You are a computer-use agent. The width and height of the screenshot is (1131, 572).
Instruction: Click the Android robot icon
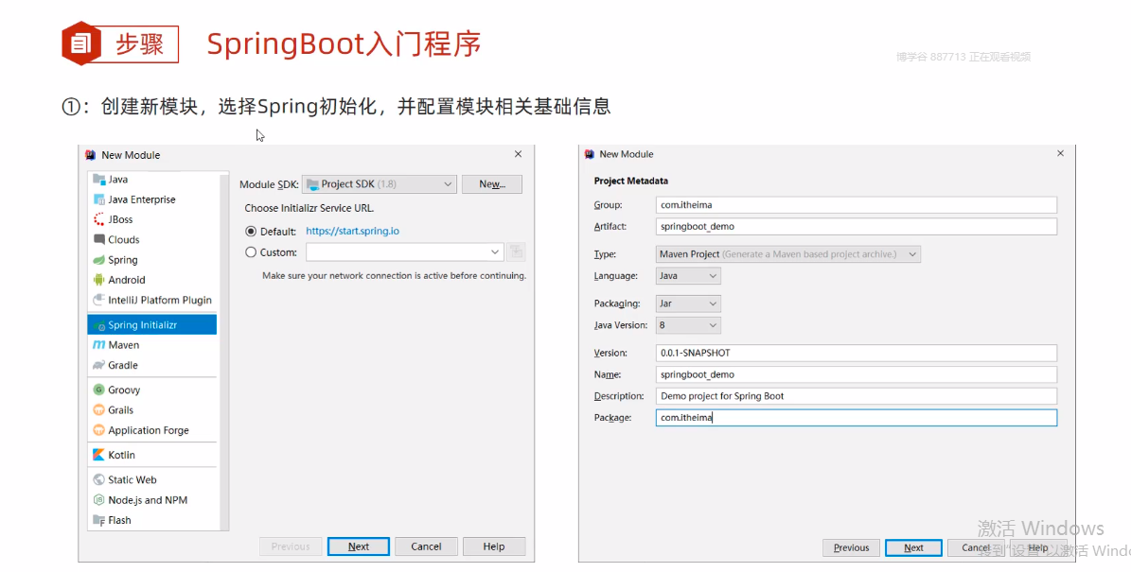coord(98,280)
